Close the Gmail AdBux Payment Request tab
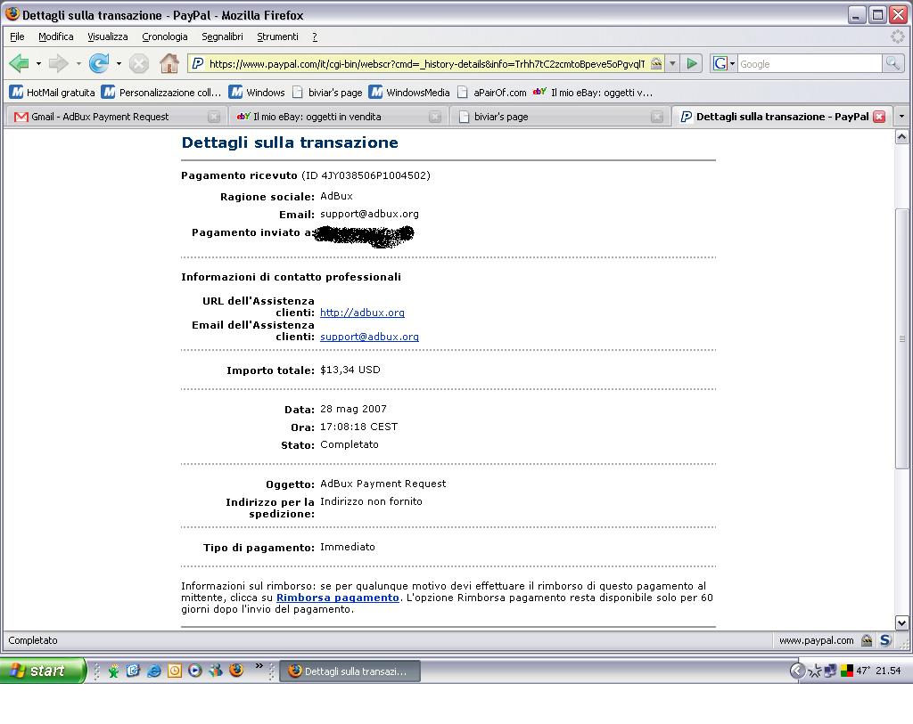This screenshot has height=724, width=913. tap(214, 117)
